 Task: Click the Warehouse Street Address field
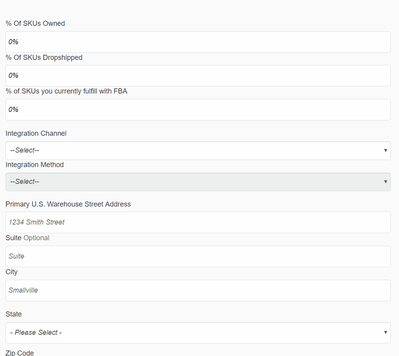tap(198, 223)
